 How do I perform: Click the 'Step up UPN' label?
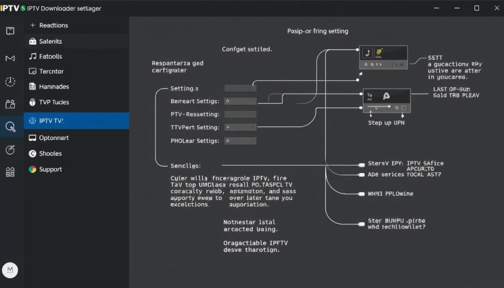coord(386,123)
